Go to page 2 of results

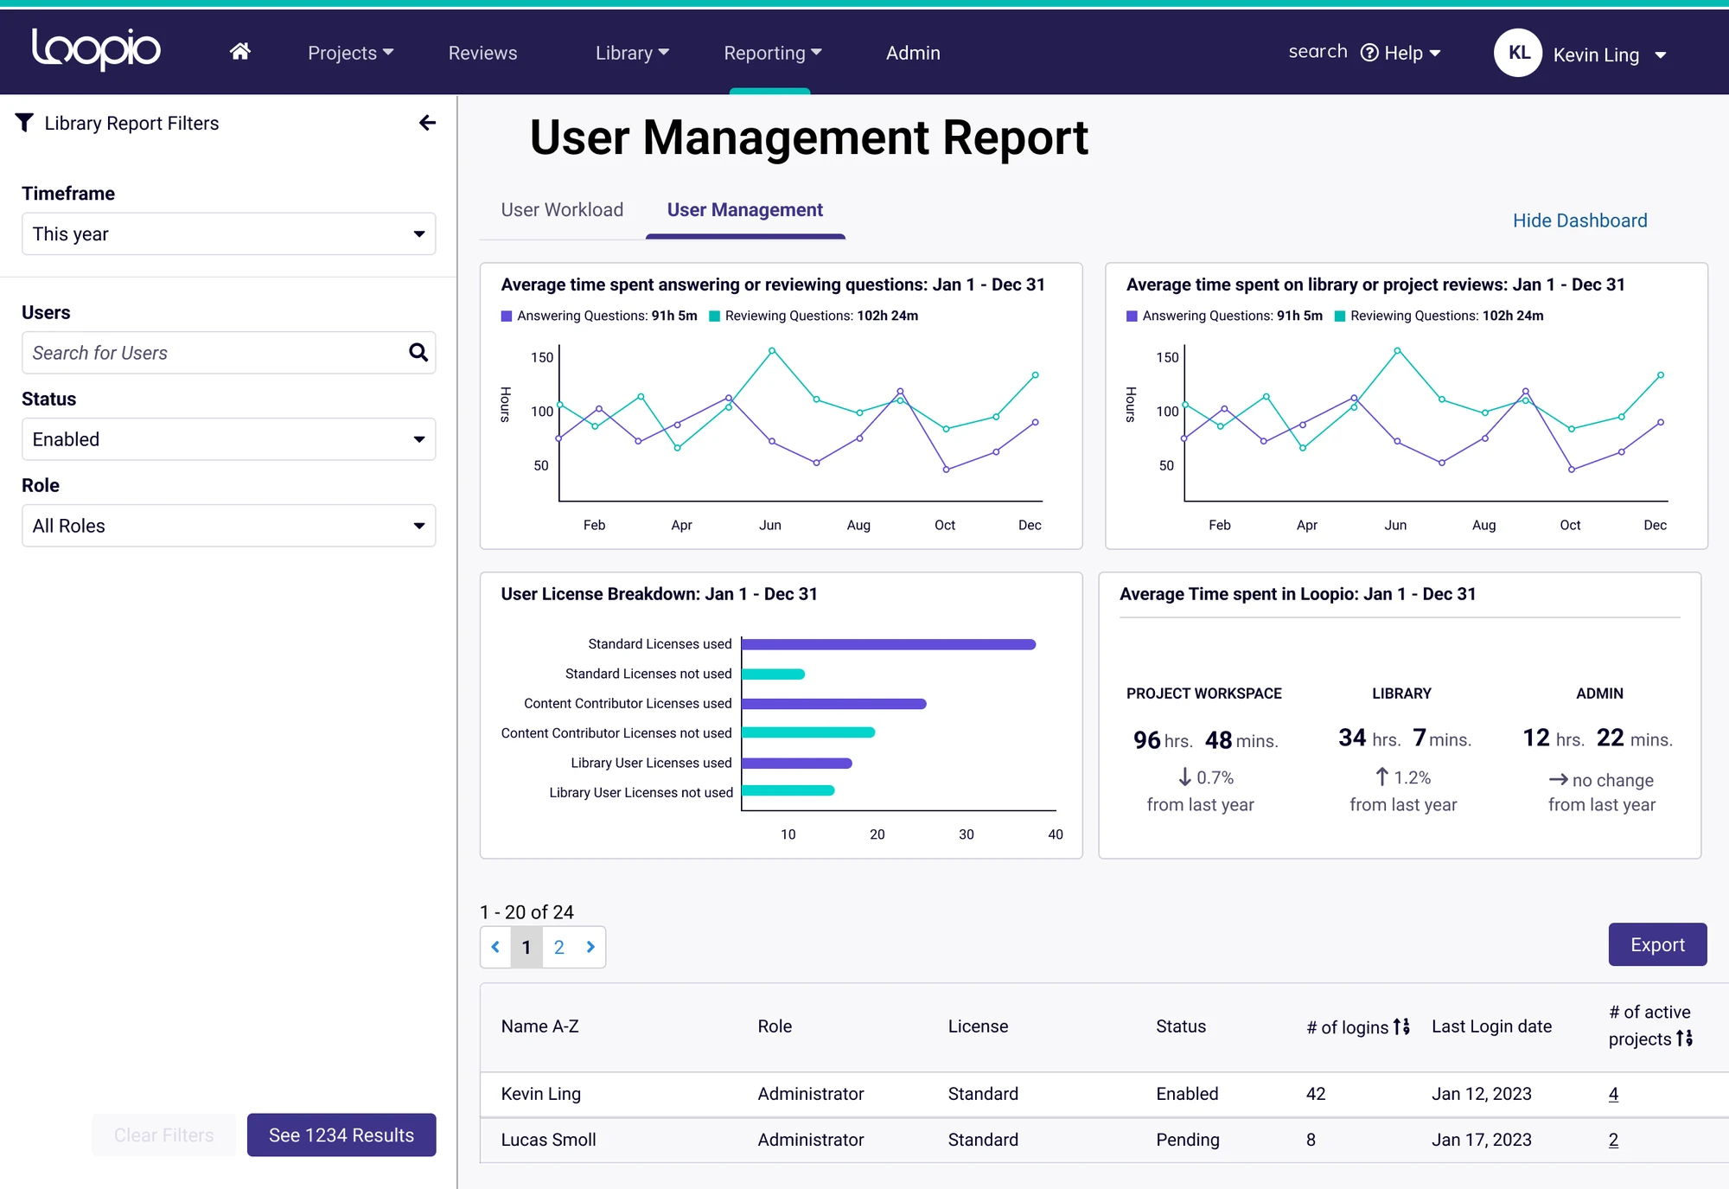click(559, 947)
